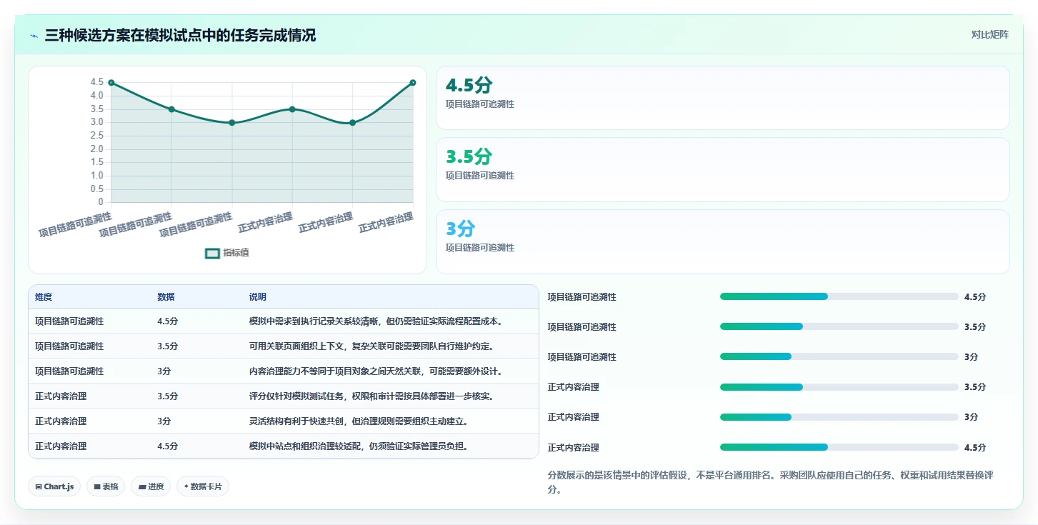Viewport: 1038px width, 525px height.
Task: Click the square icon inside the Chart.js chip
Action: click(x=39, y=487)
